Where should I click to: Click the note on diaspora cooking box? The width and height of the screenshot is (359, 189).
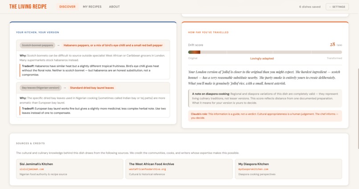point(265,98)
